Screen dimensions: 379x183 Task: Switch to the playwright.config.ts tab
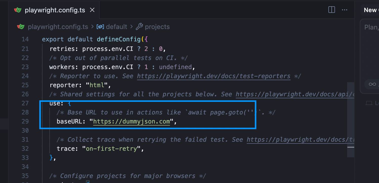[x=55, y=10]
